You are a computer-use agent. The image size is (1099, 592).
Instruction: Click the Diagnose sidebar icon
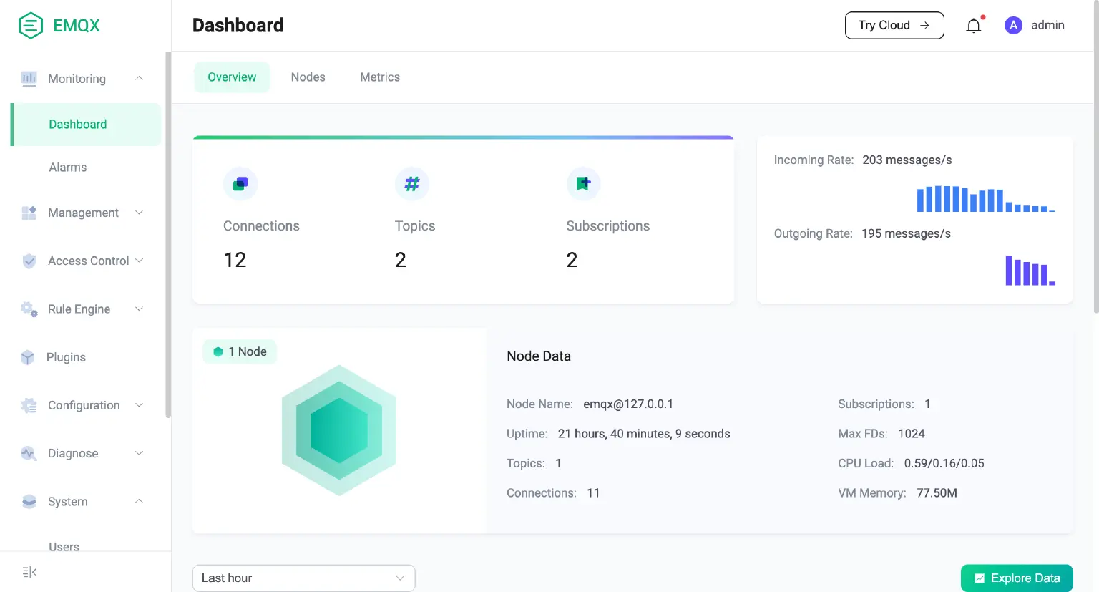click(x=29, y=453)
